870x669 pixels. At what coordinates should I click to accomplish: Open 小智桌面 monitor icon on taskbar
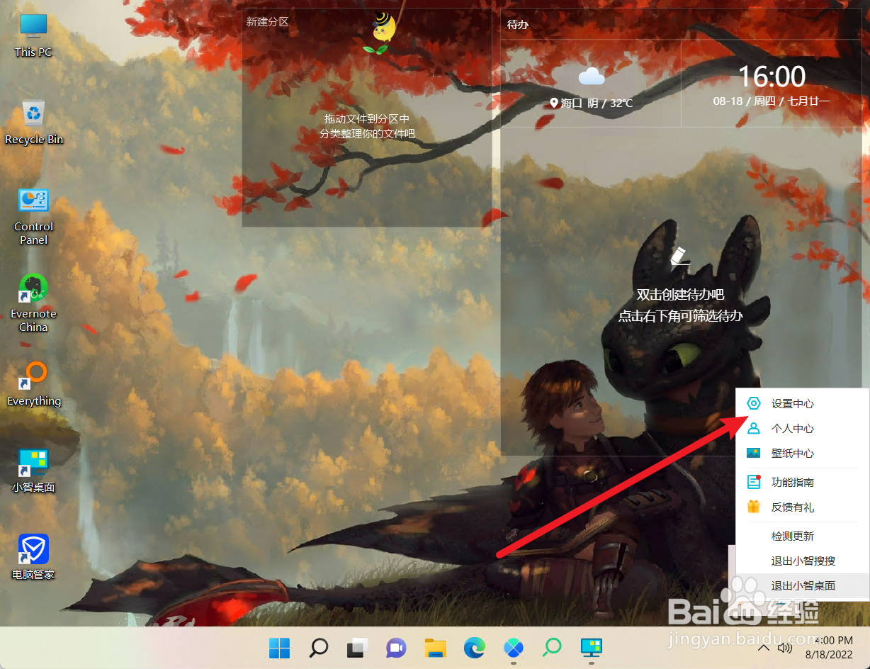tap(591, 647)
